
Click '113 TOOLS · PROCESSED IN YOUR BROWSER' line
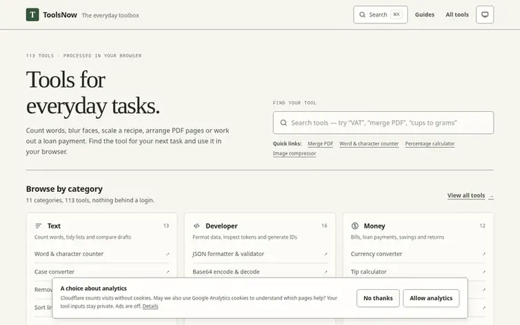(x=84, y=55)
